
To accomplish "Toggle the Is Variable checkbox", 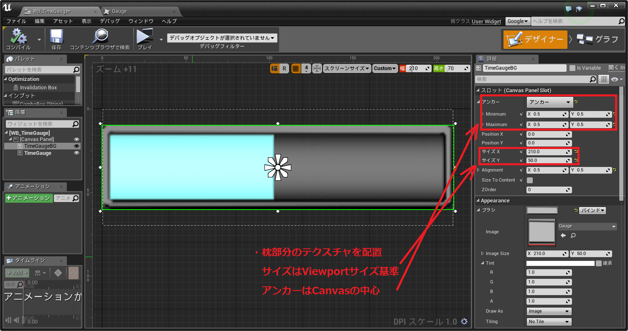I will [572, 68].
